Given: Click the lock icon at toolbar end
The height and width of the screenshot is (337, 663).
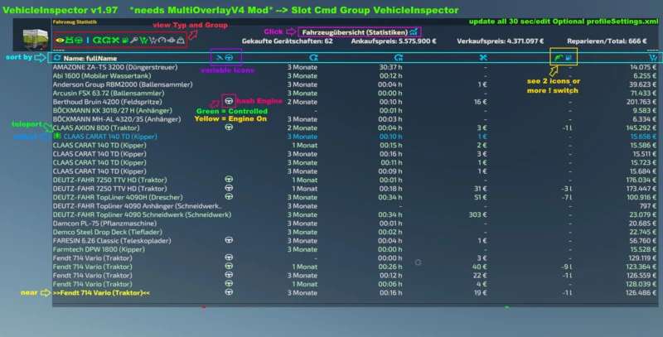Looking at the screenshot, I should (x=181, y=40).
